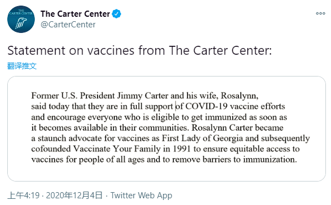Viewport: 331px width, 205px height.
Task: Click the 2020年12月4日 date link
Action: coord(74,196)
